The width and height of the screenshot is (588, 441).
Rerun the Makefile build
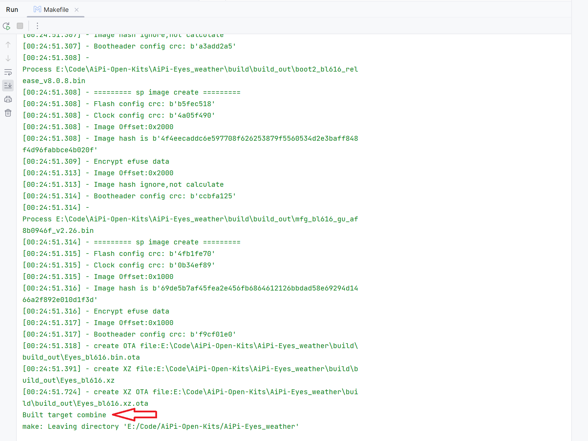[7, 26]
